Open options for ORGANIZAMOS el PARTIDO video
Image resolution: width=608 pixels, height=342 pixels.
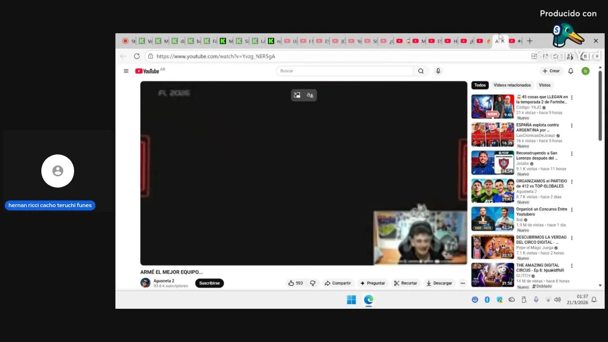(572, 181)
